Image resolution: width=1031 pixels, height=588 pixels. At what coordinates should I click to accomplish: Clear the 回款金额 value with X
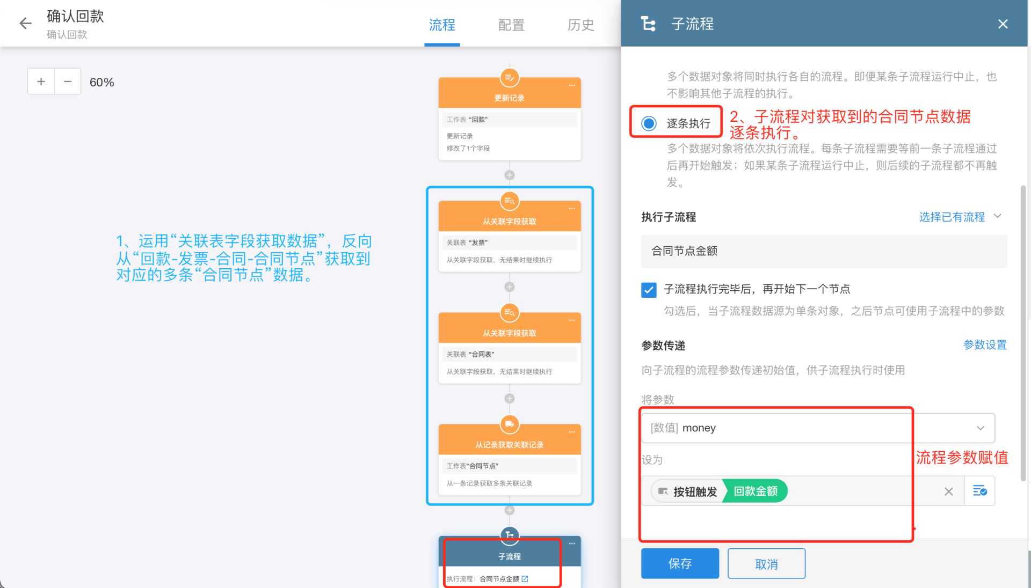coord(949,491)
